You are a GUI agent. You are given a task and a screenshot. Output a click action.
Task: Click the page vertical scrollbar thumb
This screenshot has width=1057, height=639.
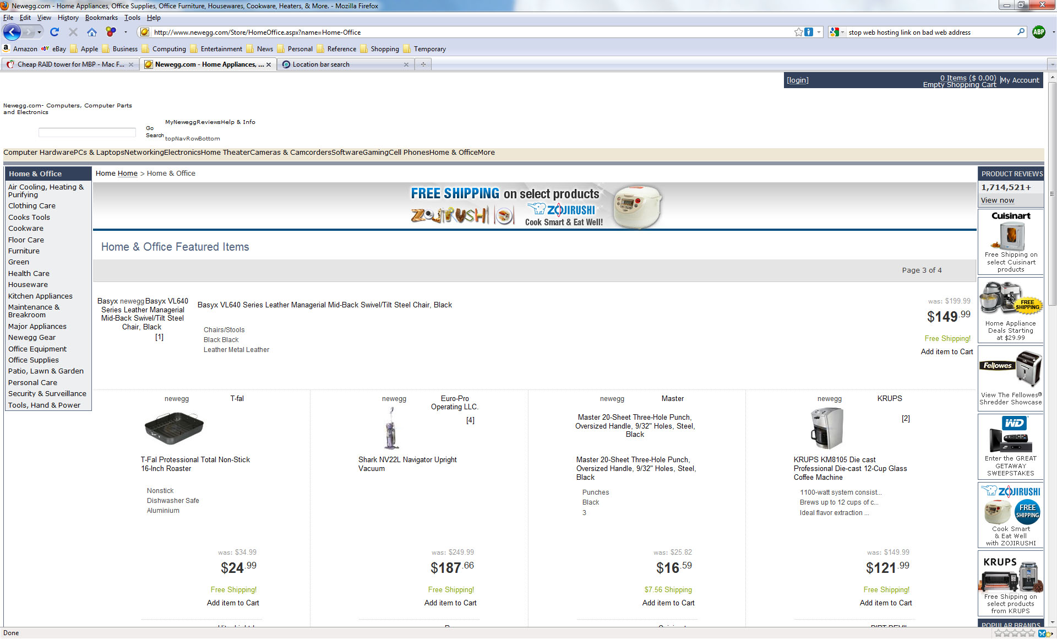(x=1052, y=194)
